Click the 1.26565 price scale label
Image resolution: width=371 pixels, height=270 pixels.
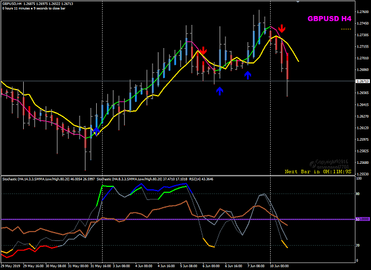363,93
